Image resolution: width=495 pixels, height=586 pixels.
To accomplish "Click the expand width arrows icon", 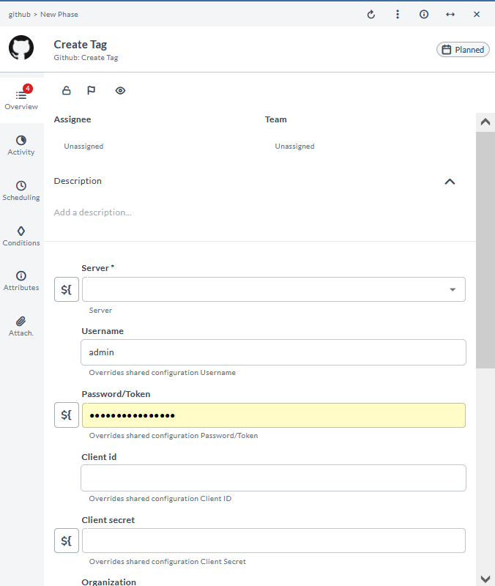I will tap(450, 15).
